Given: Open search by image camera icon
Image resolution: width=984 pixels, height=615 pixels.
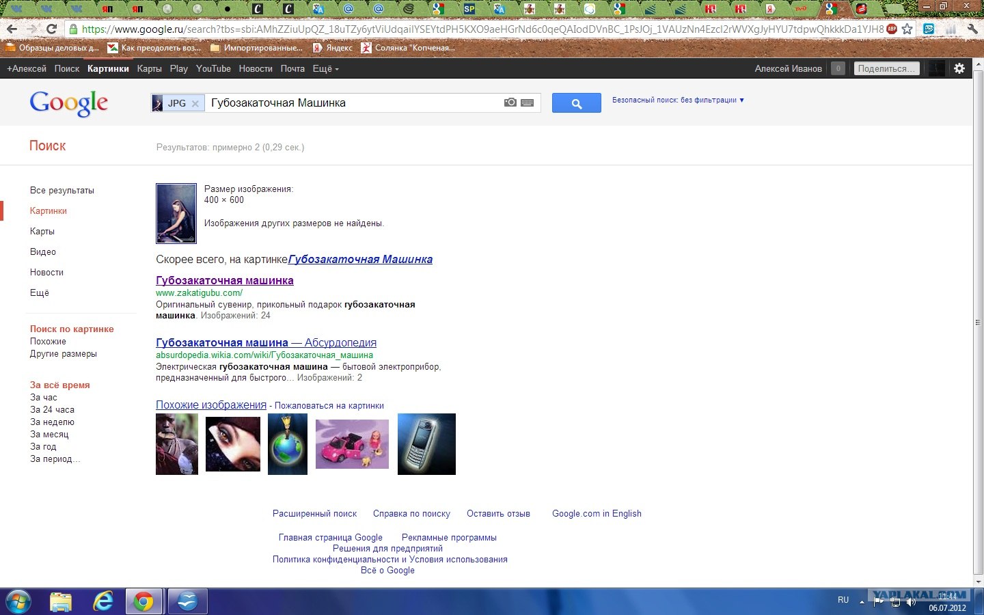Looking at the screenshot, I should click(x=510, y=102).
